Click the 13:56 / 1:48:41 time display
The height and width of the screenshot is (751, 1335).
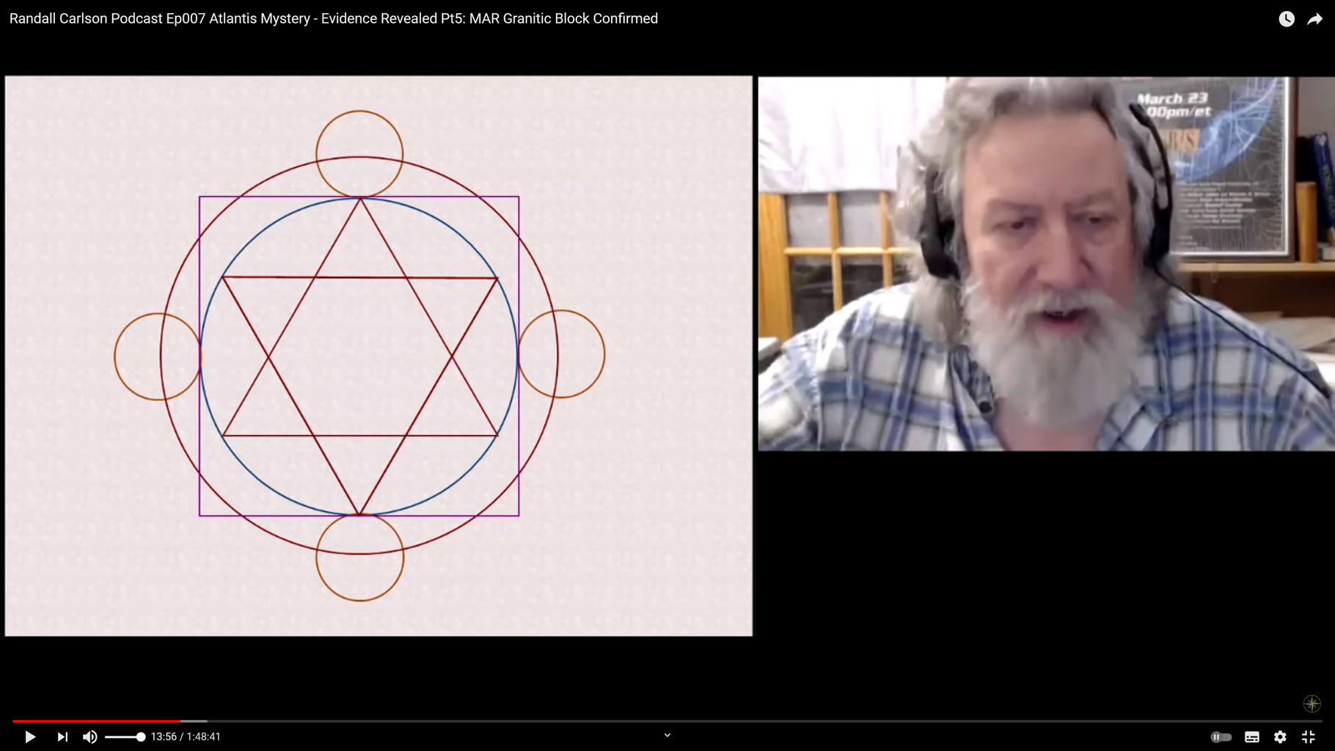pos(186,736)
